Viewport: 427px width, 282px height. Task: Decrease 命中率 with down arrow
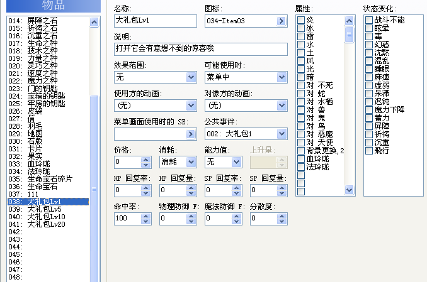146,222
